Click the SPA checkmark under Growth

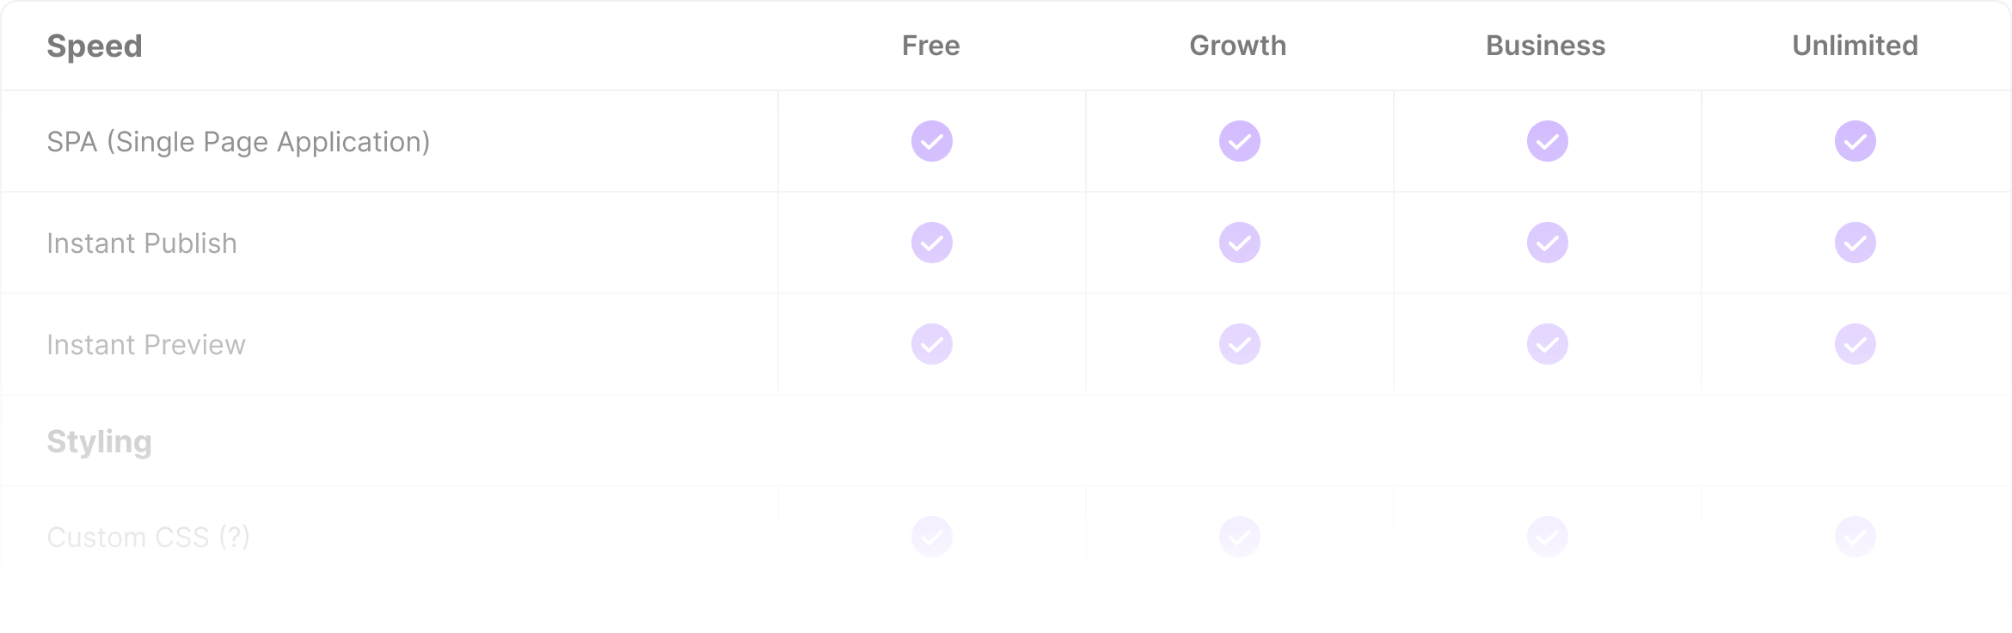[x=1240, y=141]
